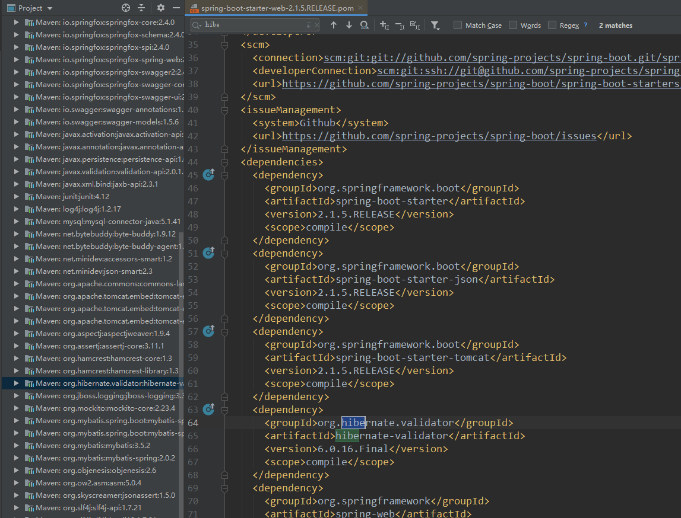681x518 pixels.
Task: Enable Words checkbox
Action: click(513, 25)
